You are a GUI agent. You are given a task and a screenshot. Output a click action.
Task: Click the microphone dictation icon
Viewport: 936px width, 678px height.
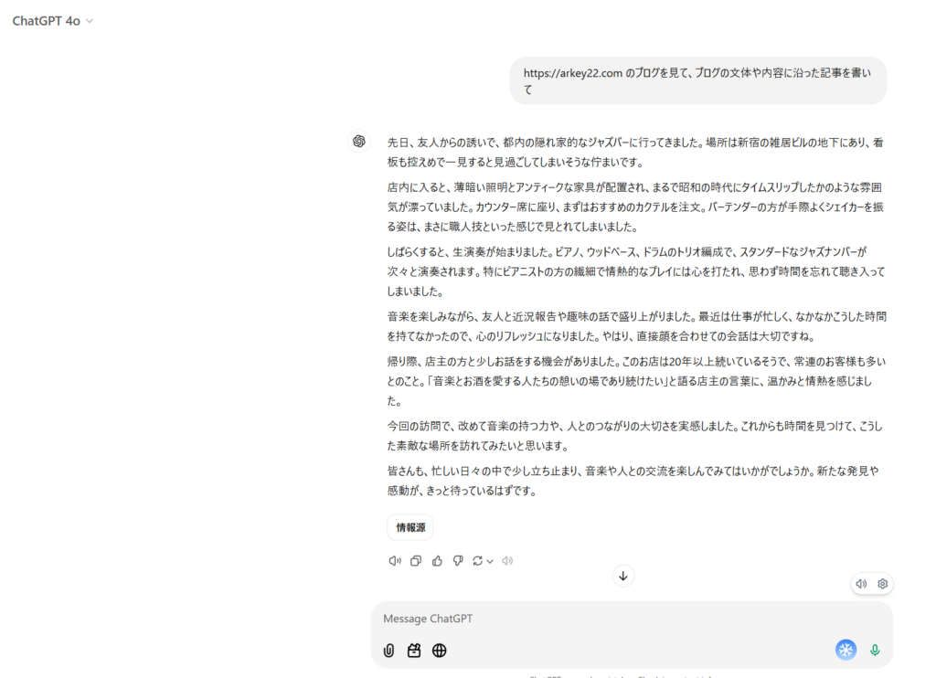(x=875, y=651)
